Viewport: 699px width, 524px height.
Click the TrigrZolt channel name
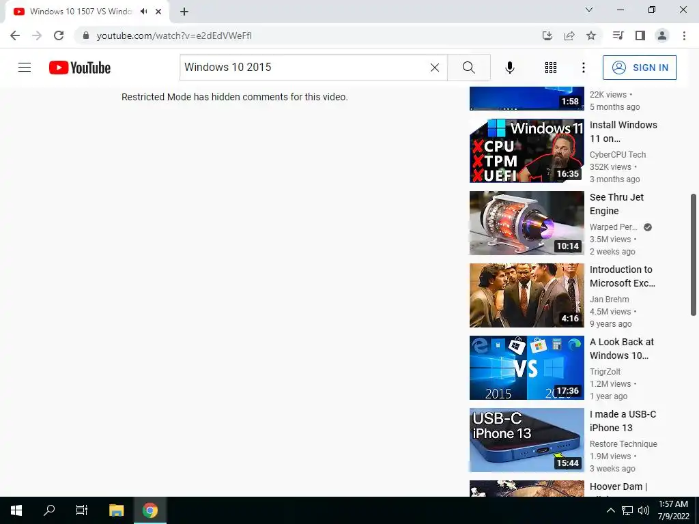pyautogui.click(x=605, y=372)
